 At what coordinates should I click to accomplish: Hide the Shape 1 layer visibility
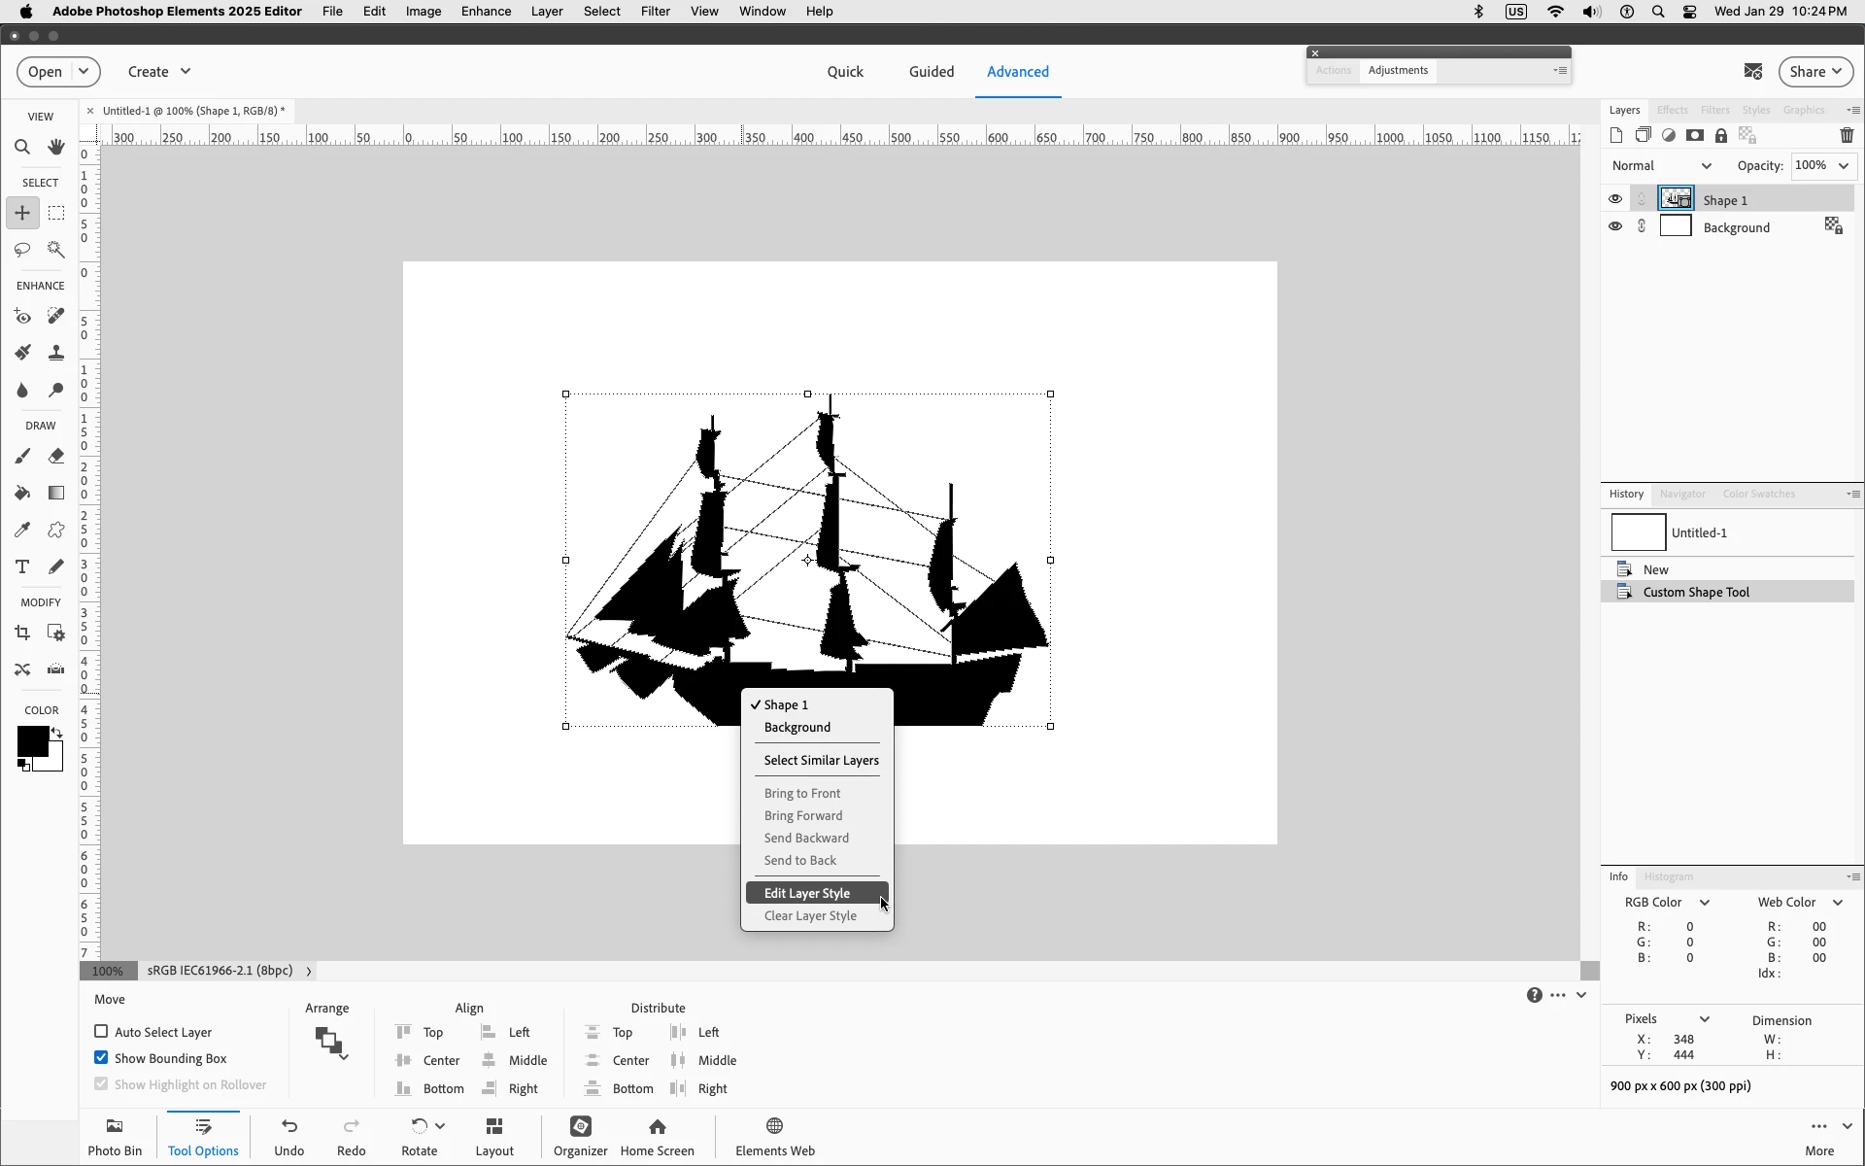coord(1614,199)
